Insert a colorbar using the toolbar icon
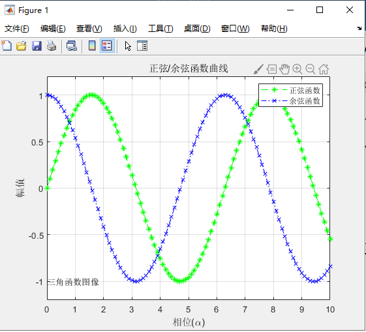The height and width of the screenshot is (332, 366). [x=92, y=46]
